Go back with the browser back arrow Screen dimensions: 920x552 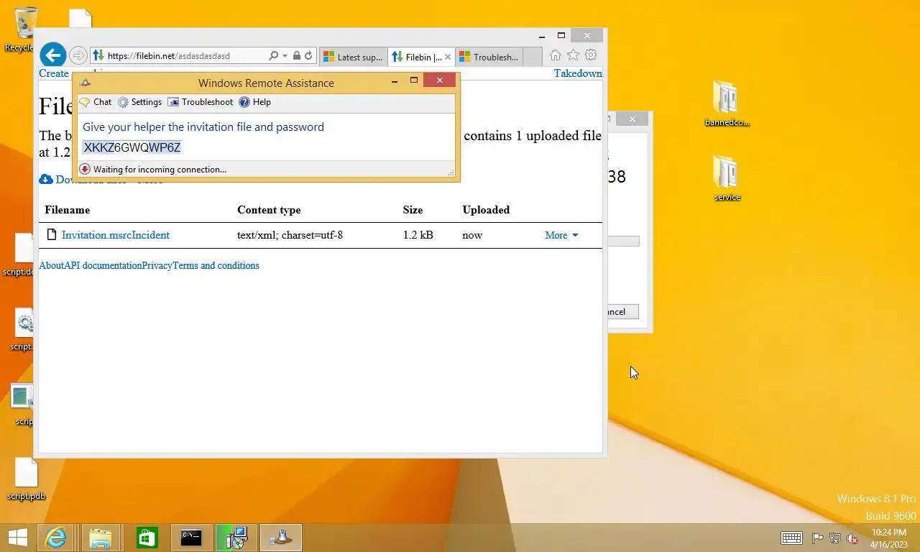tap(52, 55)
